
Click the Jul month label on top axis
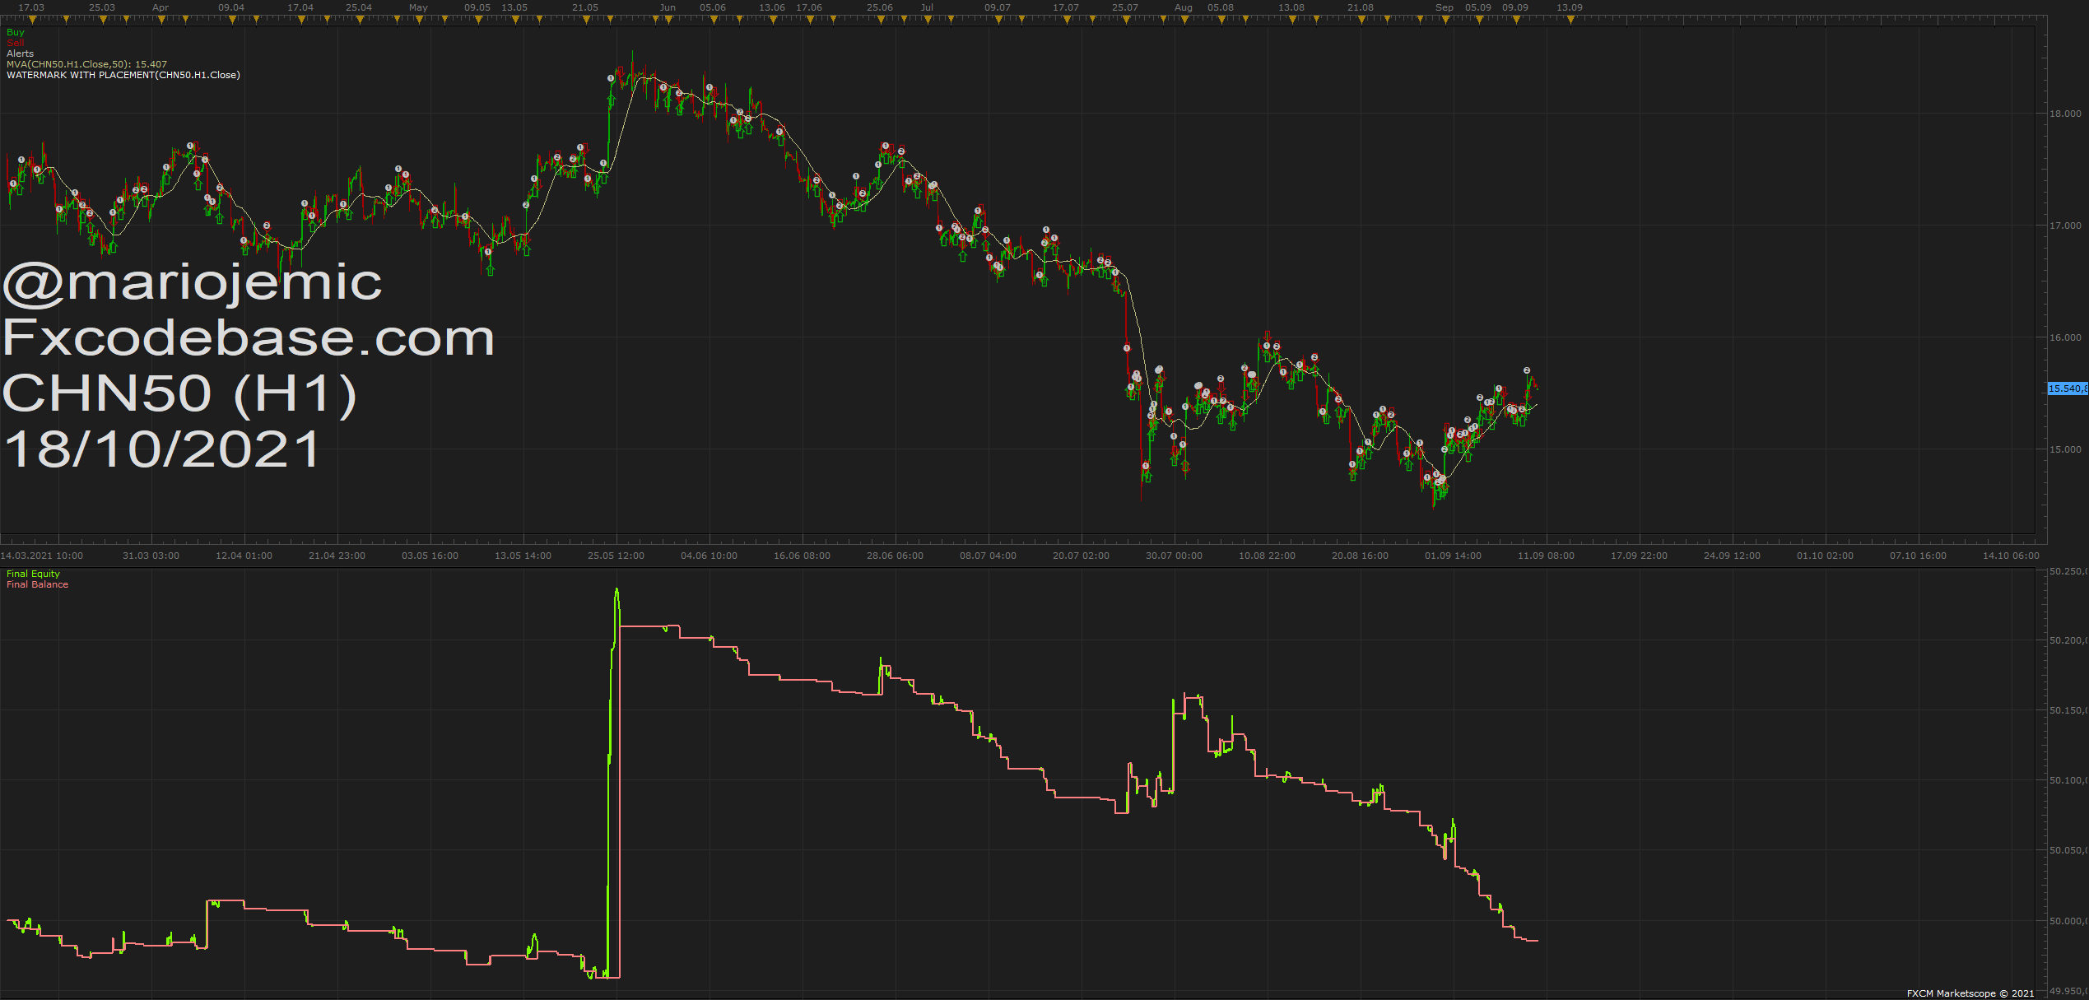[927, 7]
